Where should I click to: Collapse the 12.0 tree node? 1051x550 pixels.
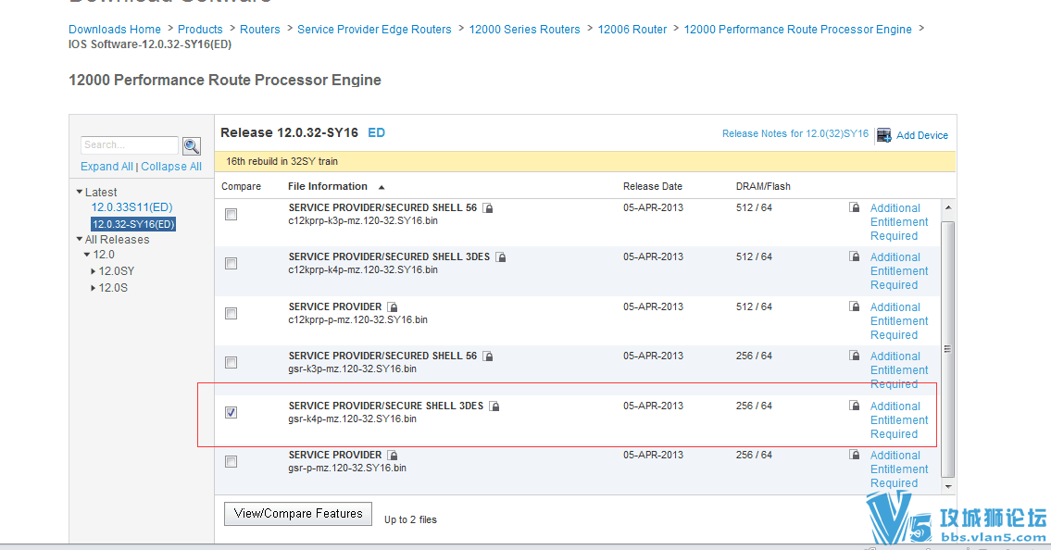(87, 255)
